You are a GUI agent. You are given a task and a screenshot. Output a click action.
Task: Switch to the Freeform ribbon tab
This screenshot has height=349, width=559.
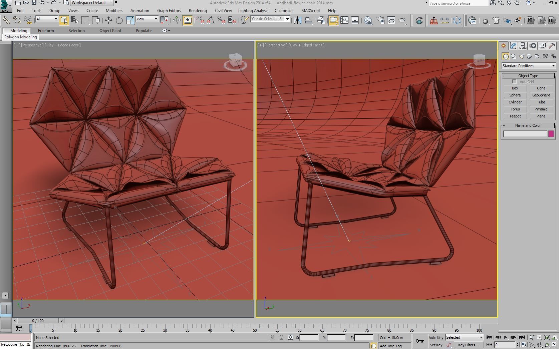point(46,30)
